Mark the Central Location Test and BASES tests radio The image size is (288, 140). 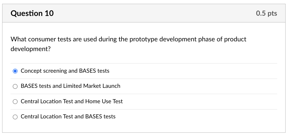tap(15, 117)
